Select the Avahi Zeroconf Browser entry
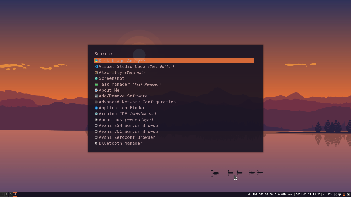This screenshot has width=351, height=197. [x=174, y=137]
